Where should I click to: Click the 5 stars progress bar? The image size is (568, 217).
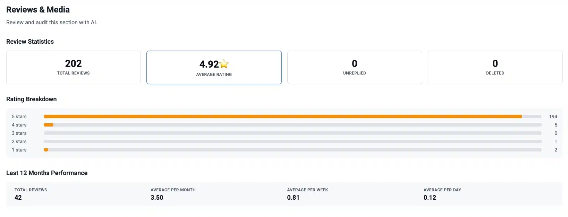pos(293,116)
